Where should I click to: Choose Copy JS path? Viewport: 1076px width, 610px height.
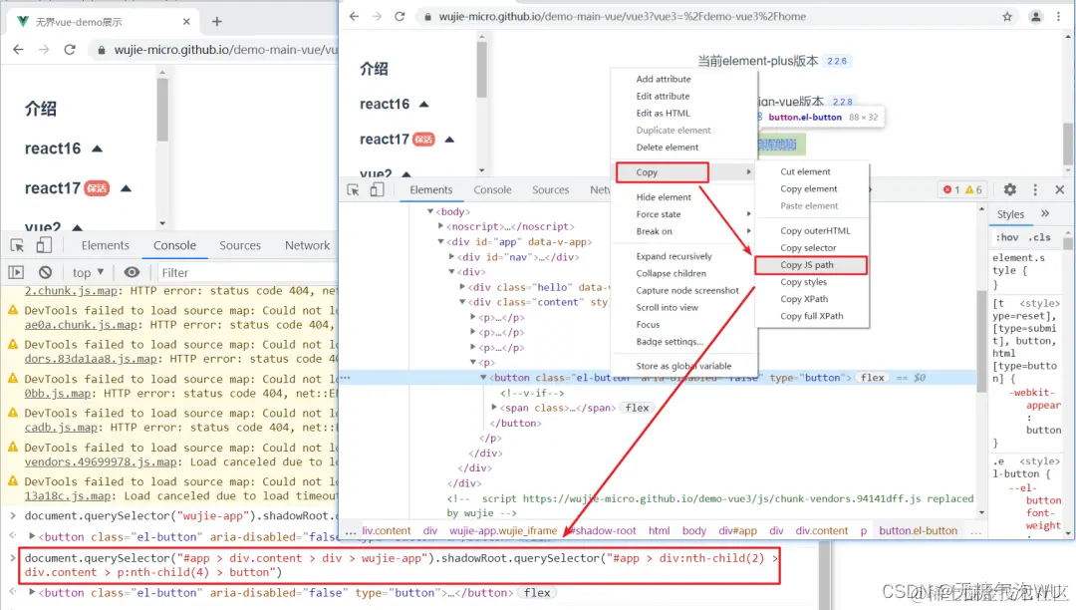[x=810, y=265]
